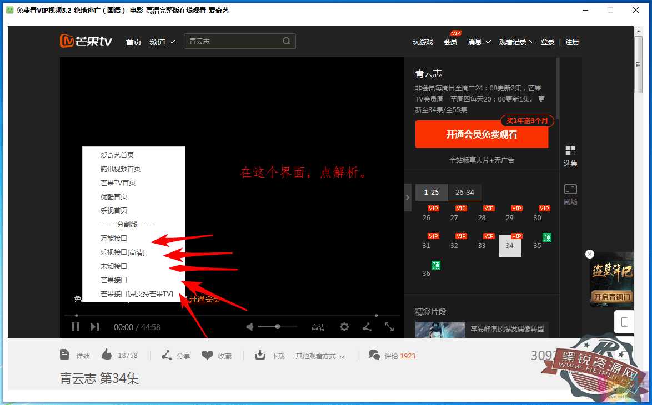This screenshot has width=652, height=405.
Task: Select 万能接口 from the context menu
Action: (114, 238)
